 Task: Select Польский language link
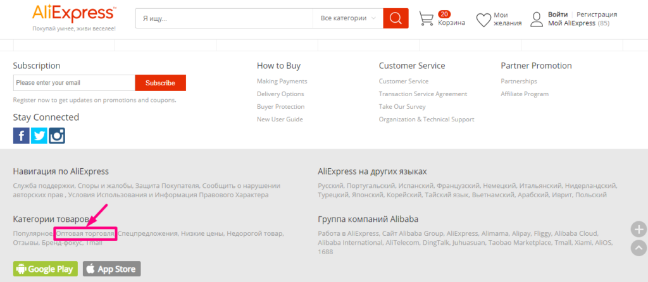tap(591, 195)
